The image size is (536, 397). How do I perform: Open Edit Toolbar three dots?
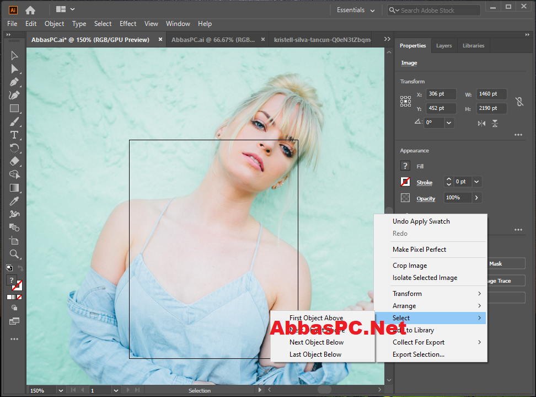pyautogui.click(x=14, y=339)
